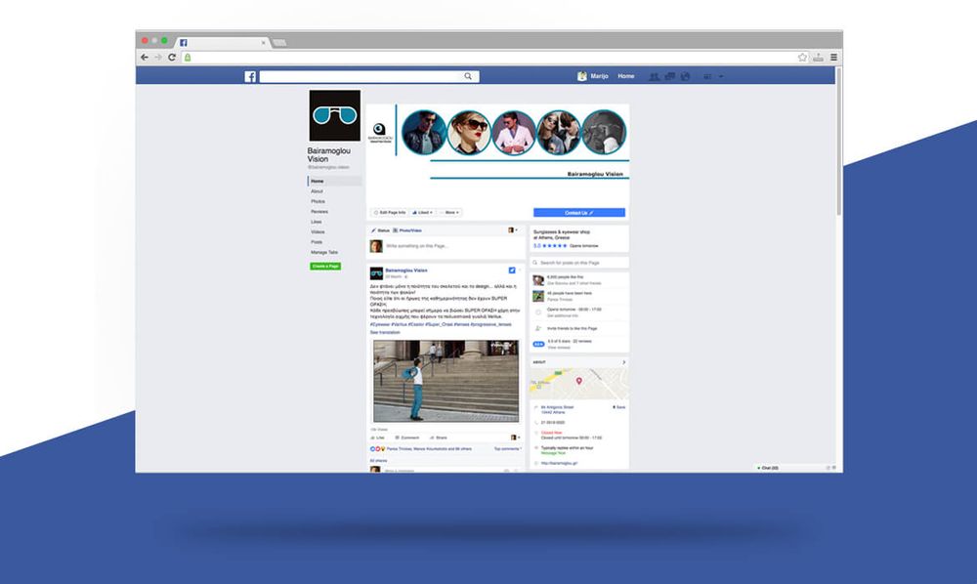Click the browser address bar
Viewport: 977px width, 584px height.
click(493, 58)
